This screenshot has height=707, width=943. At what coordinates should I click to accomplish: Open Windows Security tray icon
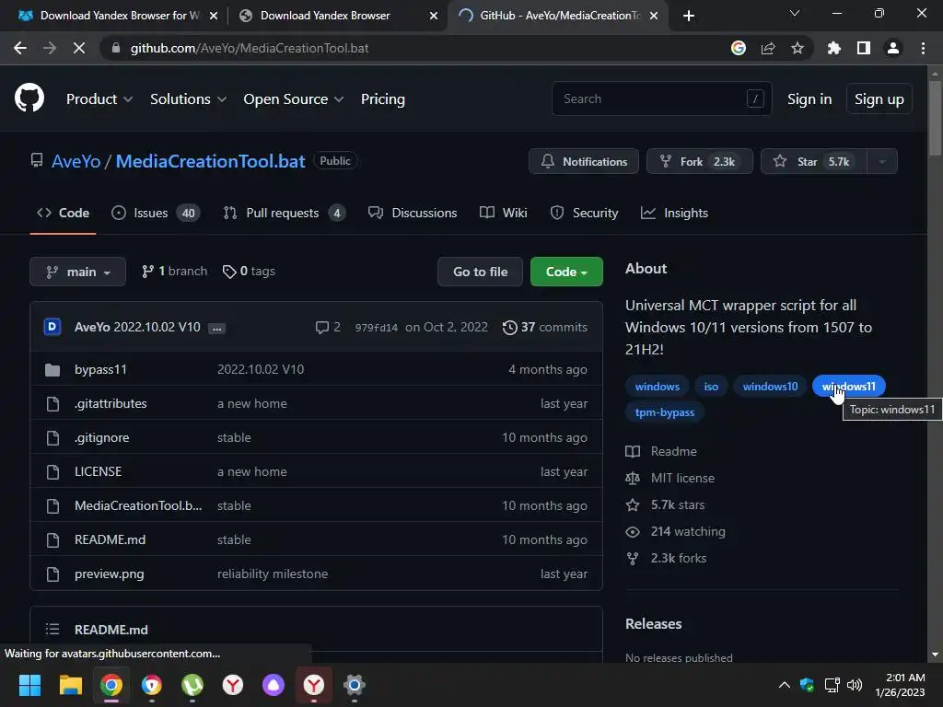coord(807,685)
